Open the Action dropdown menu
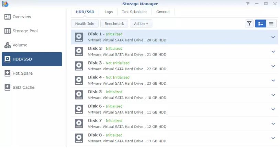Image resolution: width=280 pixels, height=154 pixels. 141,24
